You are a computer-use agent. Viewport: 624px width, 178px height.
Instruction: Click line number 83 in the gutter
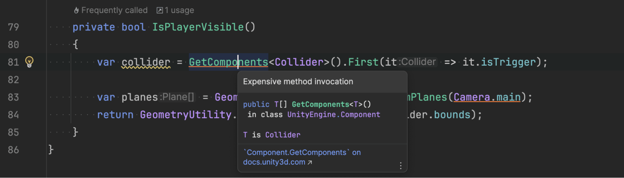[x=13, y=97]
